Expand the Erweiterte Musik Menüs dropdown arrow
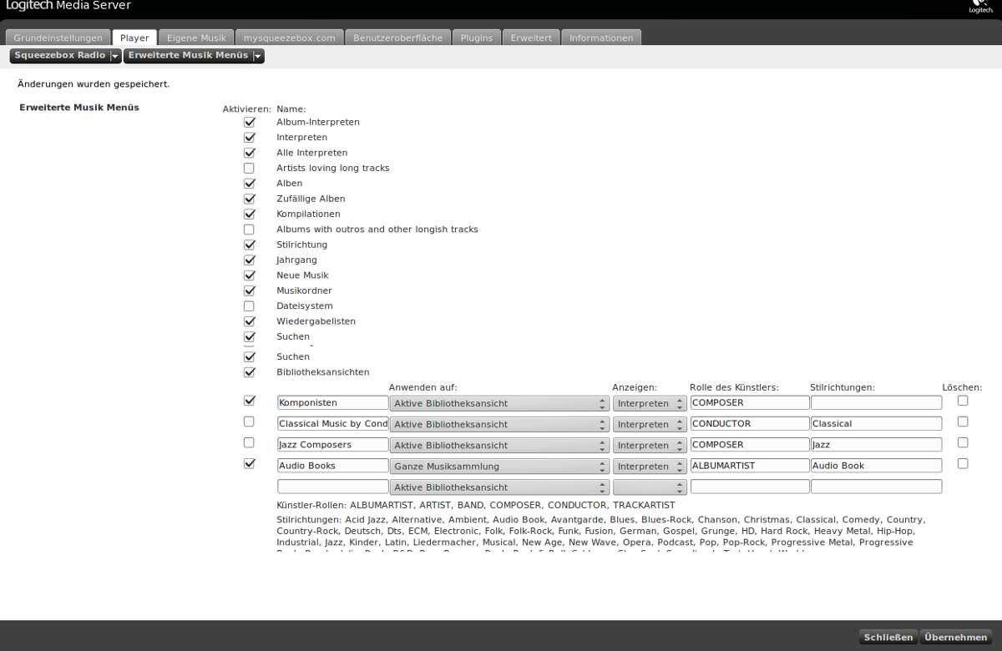This screenshot has height=651, width=1002. [258, 56]
